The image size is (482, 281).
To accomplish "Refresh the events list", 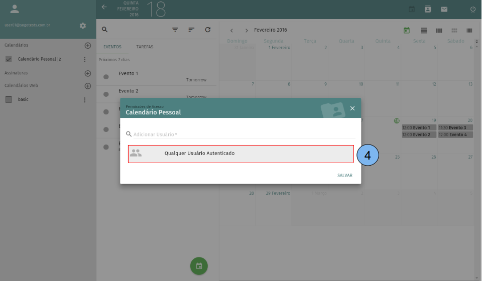I will [x=208, y=30].
